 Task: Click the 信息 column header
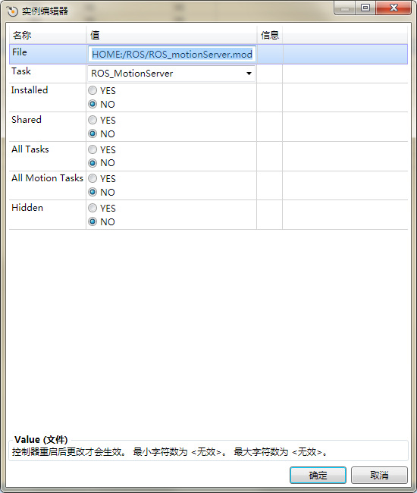[x=270, y=35]
